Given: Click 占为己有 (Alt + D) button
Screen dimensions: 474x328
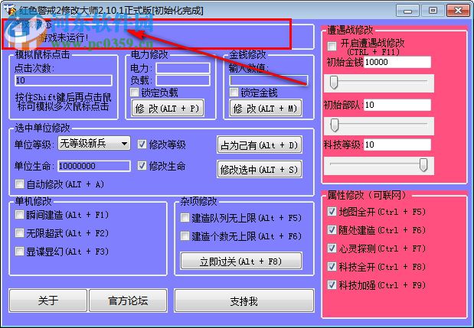Looking at the screenshot, I should pos(260,145).
